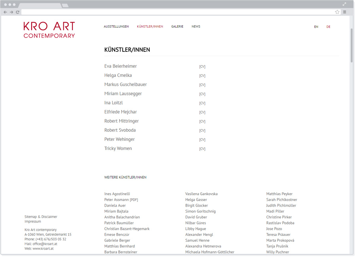Bookmark page using the star icon
The width and height of the screenshot is (356, 258).
337,12
